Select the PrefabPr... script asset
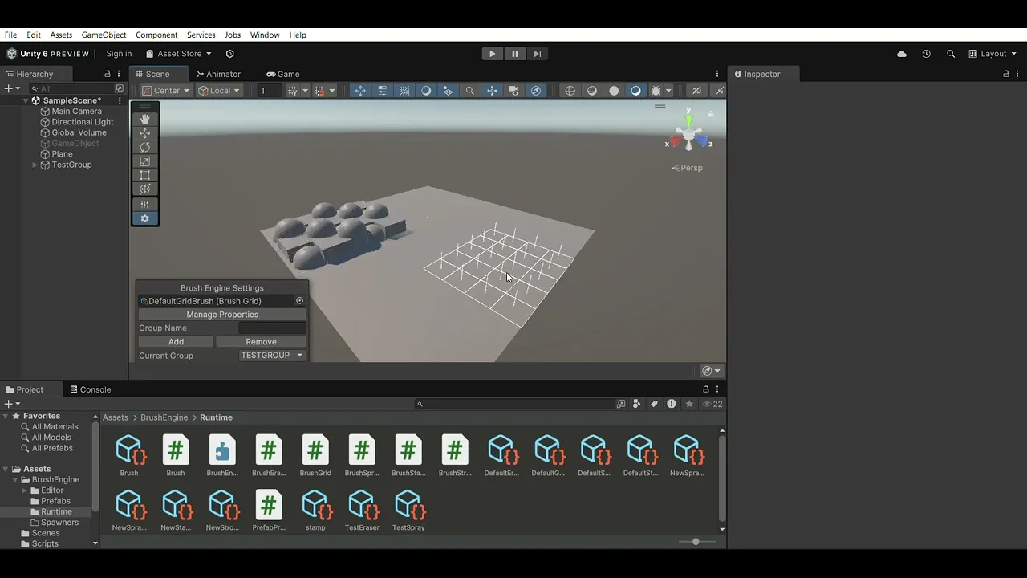Screen dimensions: 1027x578 [x=269, y=510]
